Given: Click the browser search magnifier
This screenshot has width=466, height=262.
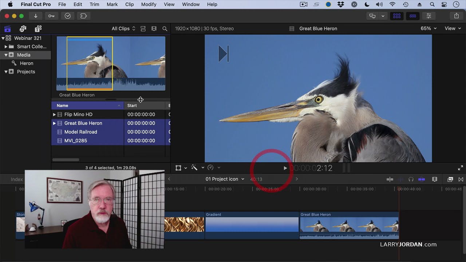Looking at the screenshot, I should tap(165, 29).
